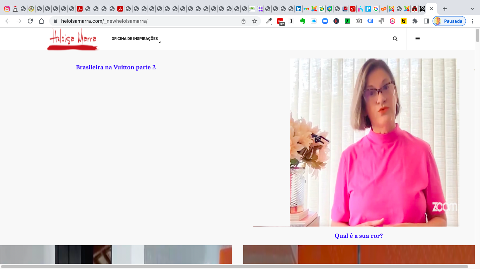Viewport: 480px width, 269px height.
Task: Open the round dark K extension
Action: point(336,21)
